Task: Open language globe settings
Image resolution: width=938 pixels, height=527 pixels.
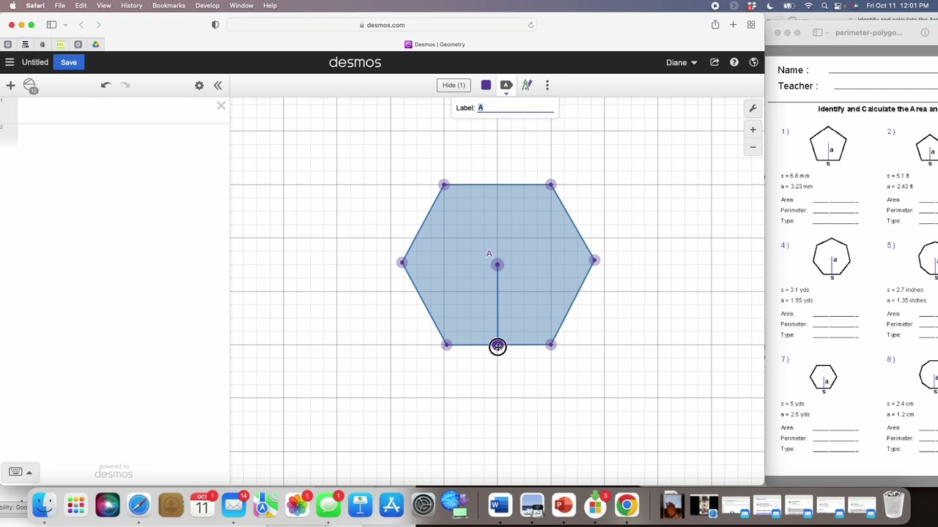Action: [x=753, y=62]
